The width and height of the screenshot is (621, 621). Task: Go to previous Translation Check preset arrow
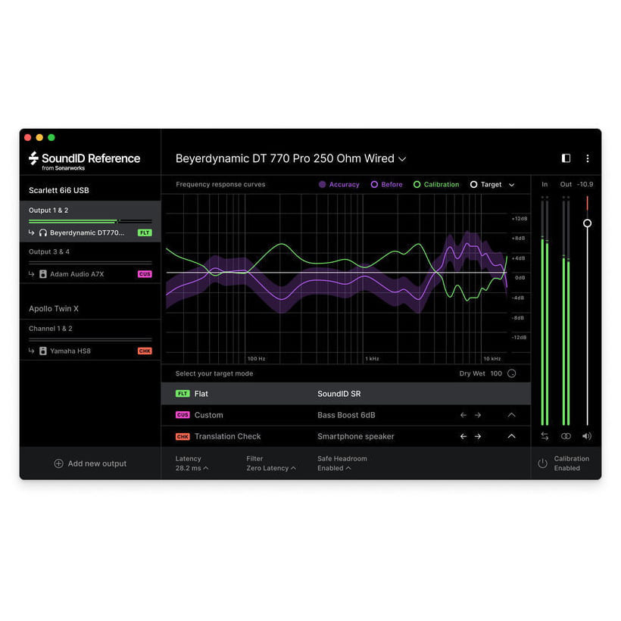(463, 436)
